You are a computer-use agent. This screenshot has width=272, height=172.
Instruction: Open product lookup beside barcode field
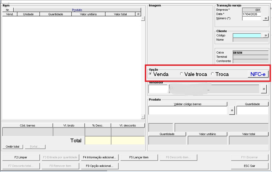pos(232,110)
